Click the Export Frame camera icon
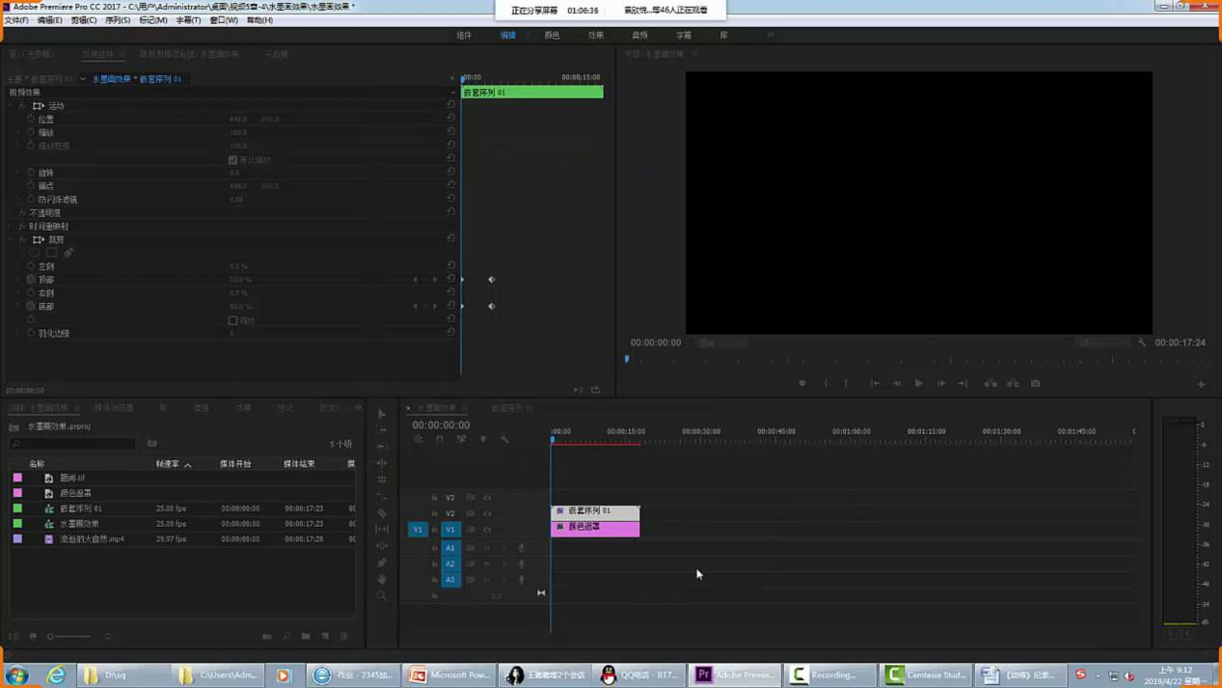This screenshot has width=1222, height=688. click(1036, 384)
